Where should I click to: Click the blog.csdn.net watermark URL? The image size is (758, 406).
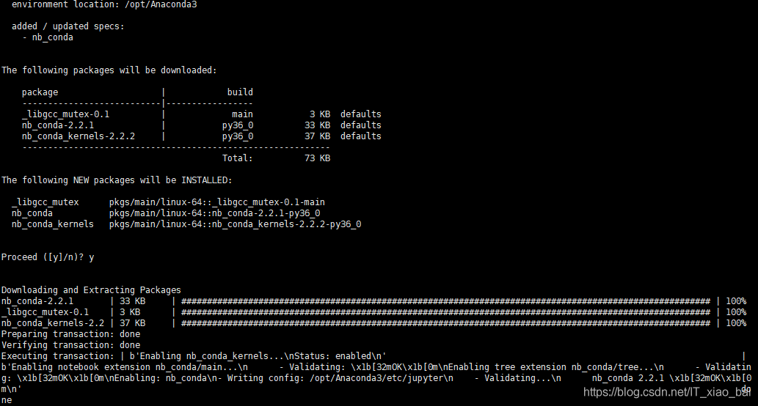[666, 393]
